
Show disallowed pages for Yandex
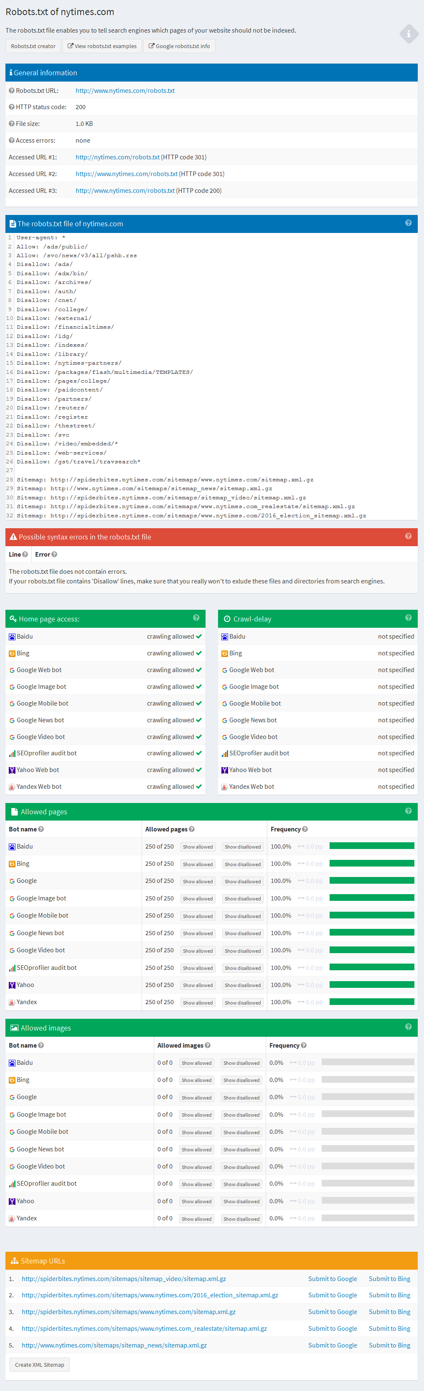click(x=243, y=1003)
